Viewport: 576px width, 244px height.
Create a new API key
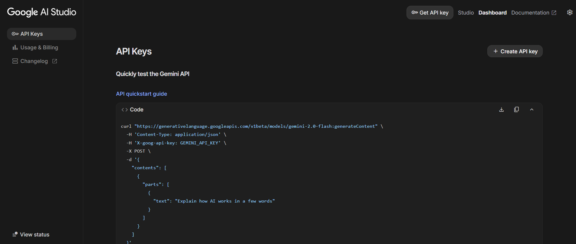tap(515, 51)
